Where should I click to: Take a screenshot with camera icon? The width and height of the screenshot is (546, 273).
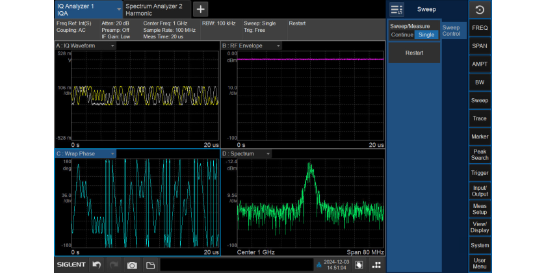point(132,265)
